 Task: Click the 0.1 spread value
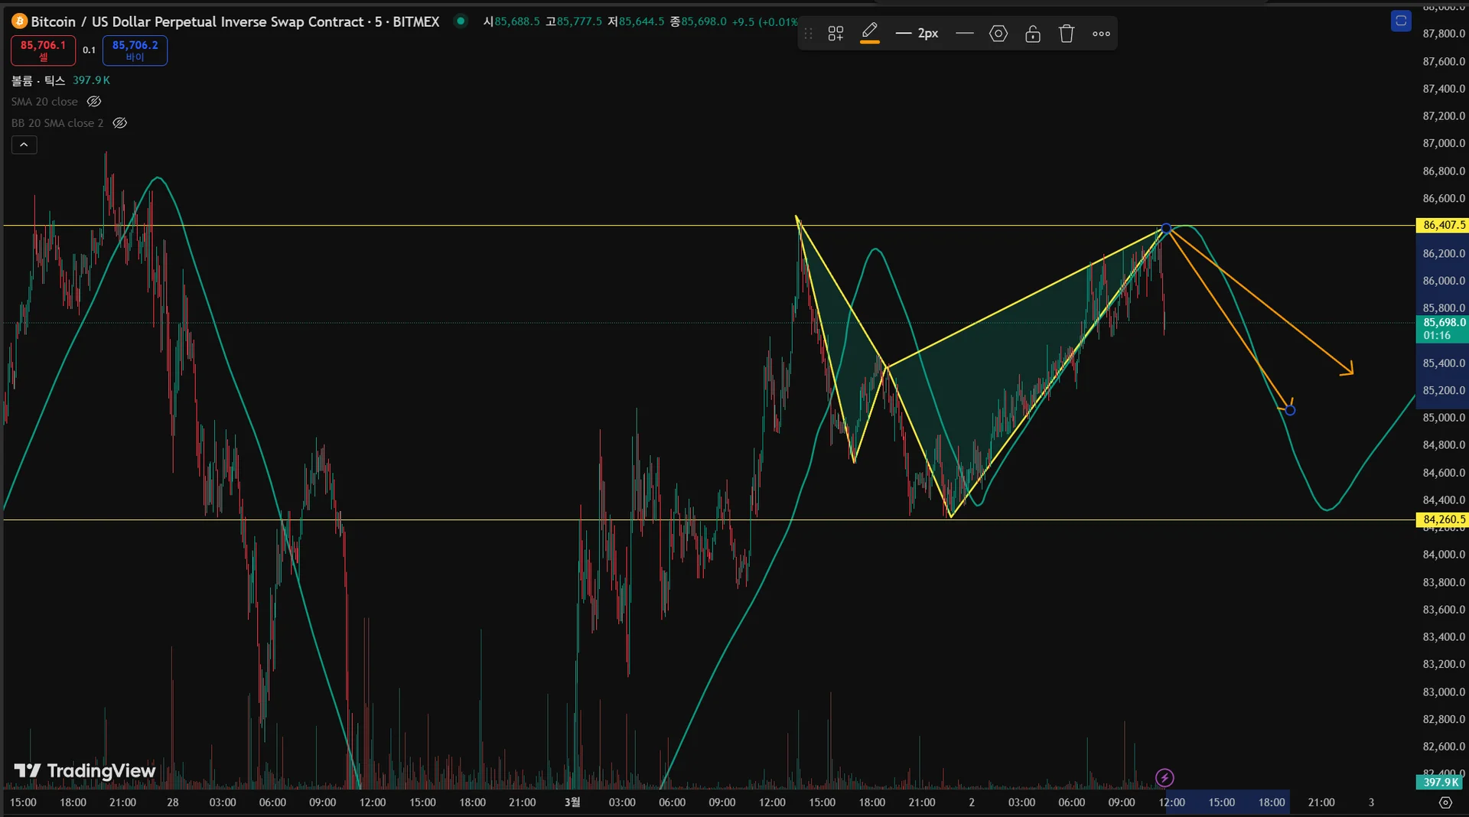click(90, 50)
